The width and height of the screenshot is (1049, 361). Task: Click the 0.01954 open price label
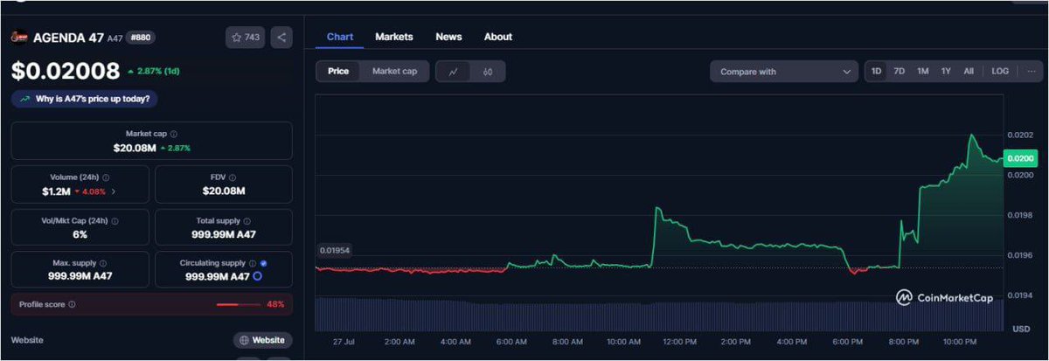click(334, 251)
